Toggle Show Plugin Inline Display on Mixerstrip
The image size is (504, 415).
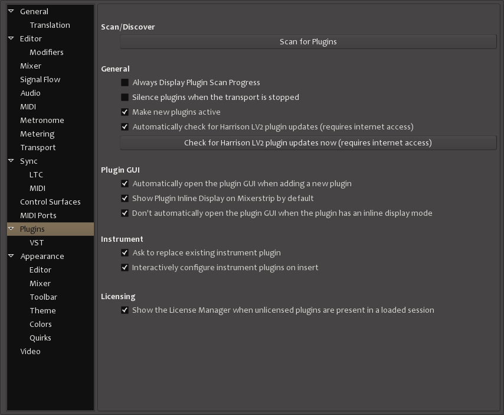[x=125, y=199]
